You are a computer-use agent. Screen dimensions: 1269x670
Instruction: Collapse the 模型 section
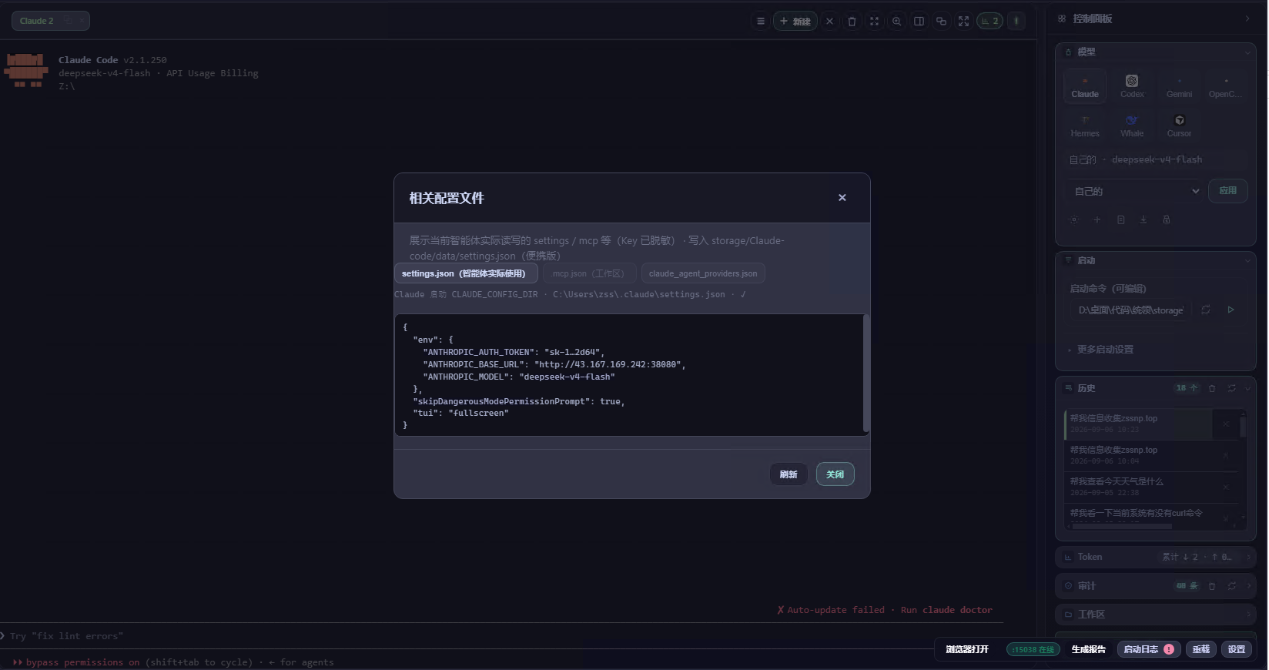pyautogui.click(x=1247, y=52)
